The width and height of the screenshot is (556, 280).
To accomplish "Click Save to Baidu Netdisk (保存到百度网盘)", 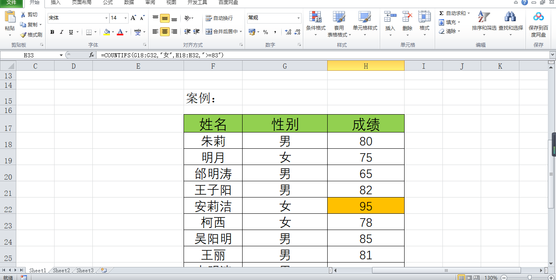I will coord(538,24).
